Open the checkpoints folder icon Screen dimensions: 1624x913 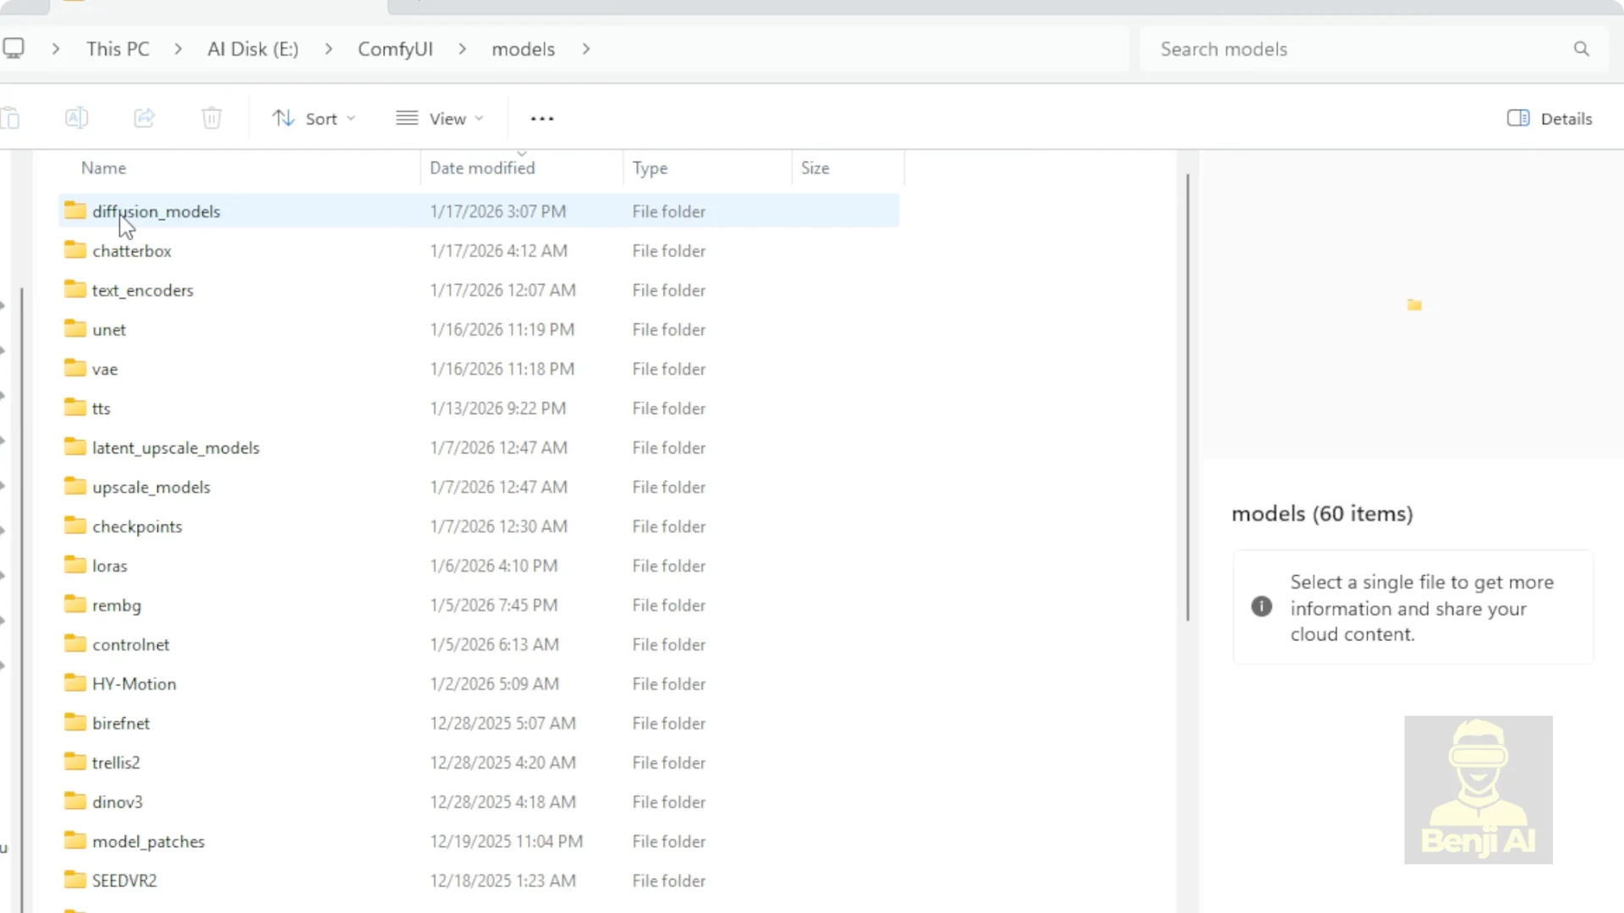click(75, 526)
